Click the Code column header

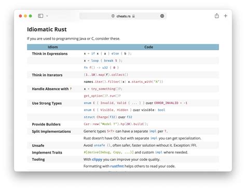click(148, 47)
